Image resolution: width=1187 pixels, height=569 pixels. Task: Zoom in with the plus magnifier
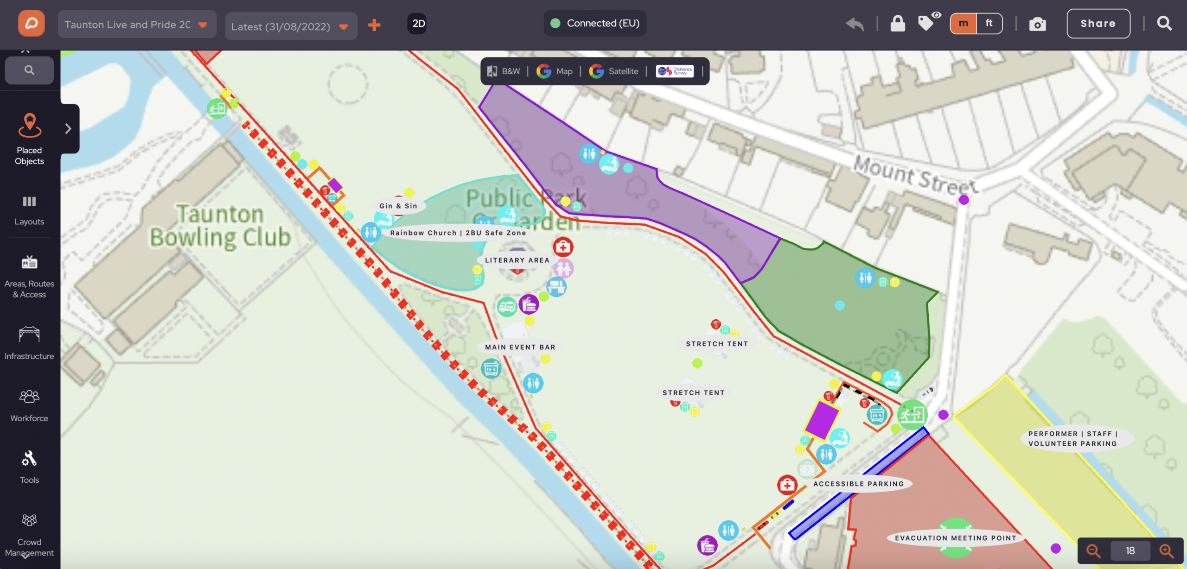(x=1166, y=550)
